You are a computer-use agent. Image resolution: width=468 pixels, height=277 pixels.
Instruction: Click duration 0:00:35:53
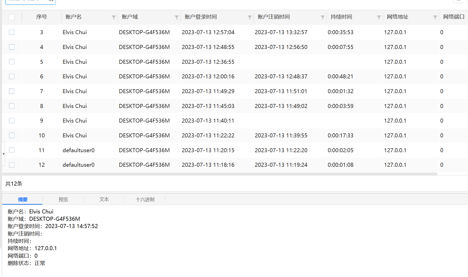[340, 32]
